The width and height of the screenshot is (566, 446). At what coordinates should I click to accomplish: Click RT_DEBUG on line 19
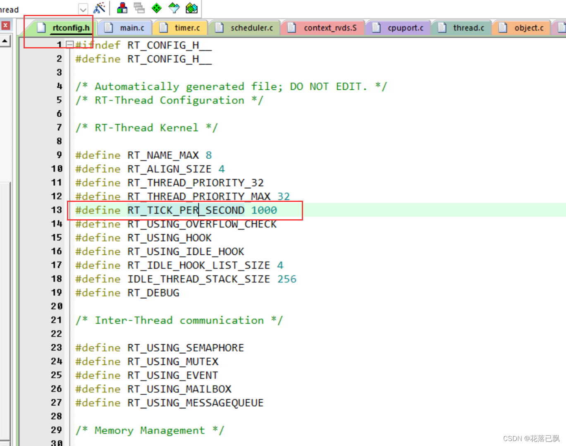click(x=153, y=293)
